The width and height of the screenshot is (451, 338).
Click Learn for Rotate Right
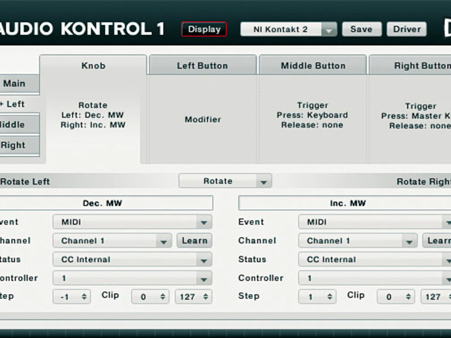(x=436, y=241)
